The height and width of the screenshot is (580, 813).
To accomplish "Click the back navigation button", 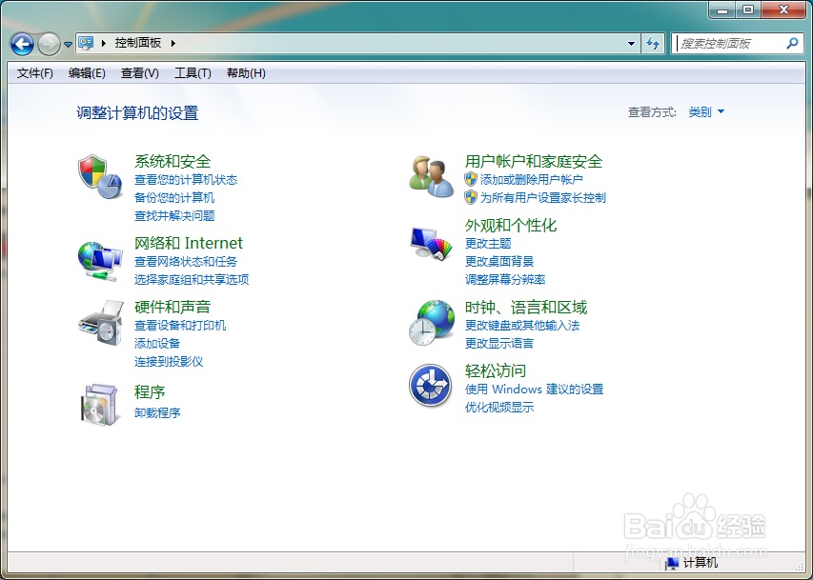I will [21, 44].
